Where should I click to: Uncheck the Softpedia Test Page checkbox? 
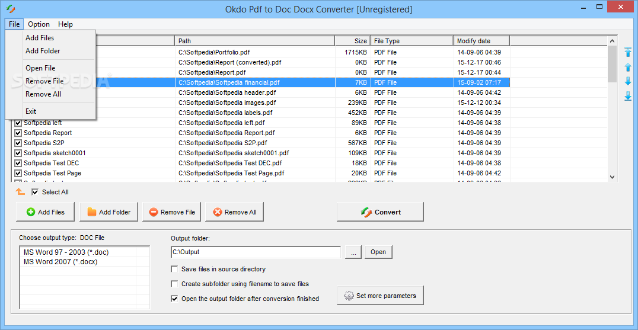pos(18,173)
